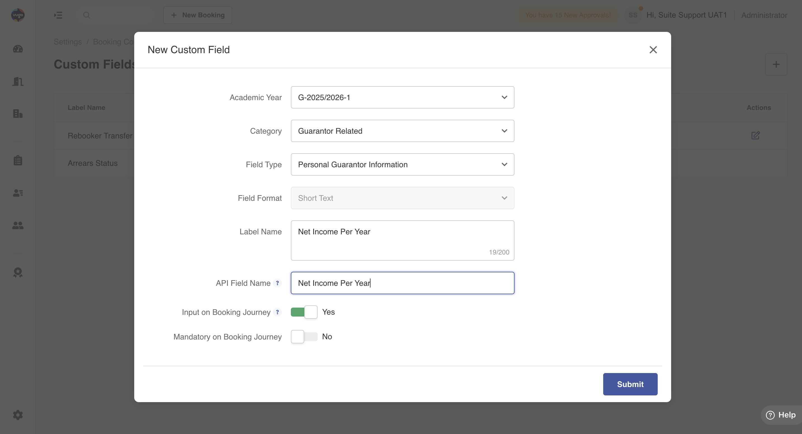
Task: Open the dashboard gauge icon in sidebar
Action: tap(18, 49)
